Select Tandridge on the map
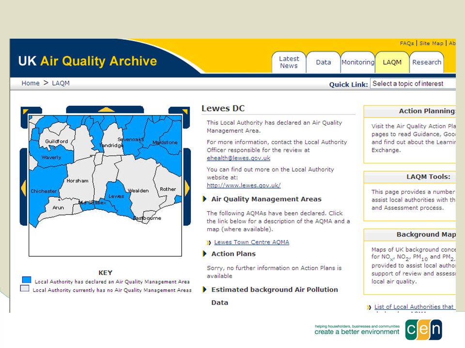 111,145
